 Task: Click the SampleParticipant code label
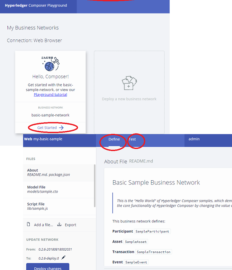(152, 231)
